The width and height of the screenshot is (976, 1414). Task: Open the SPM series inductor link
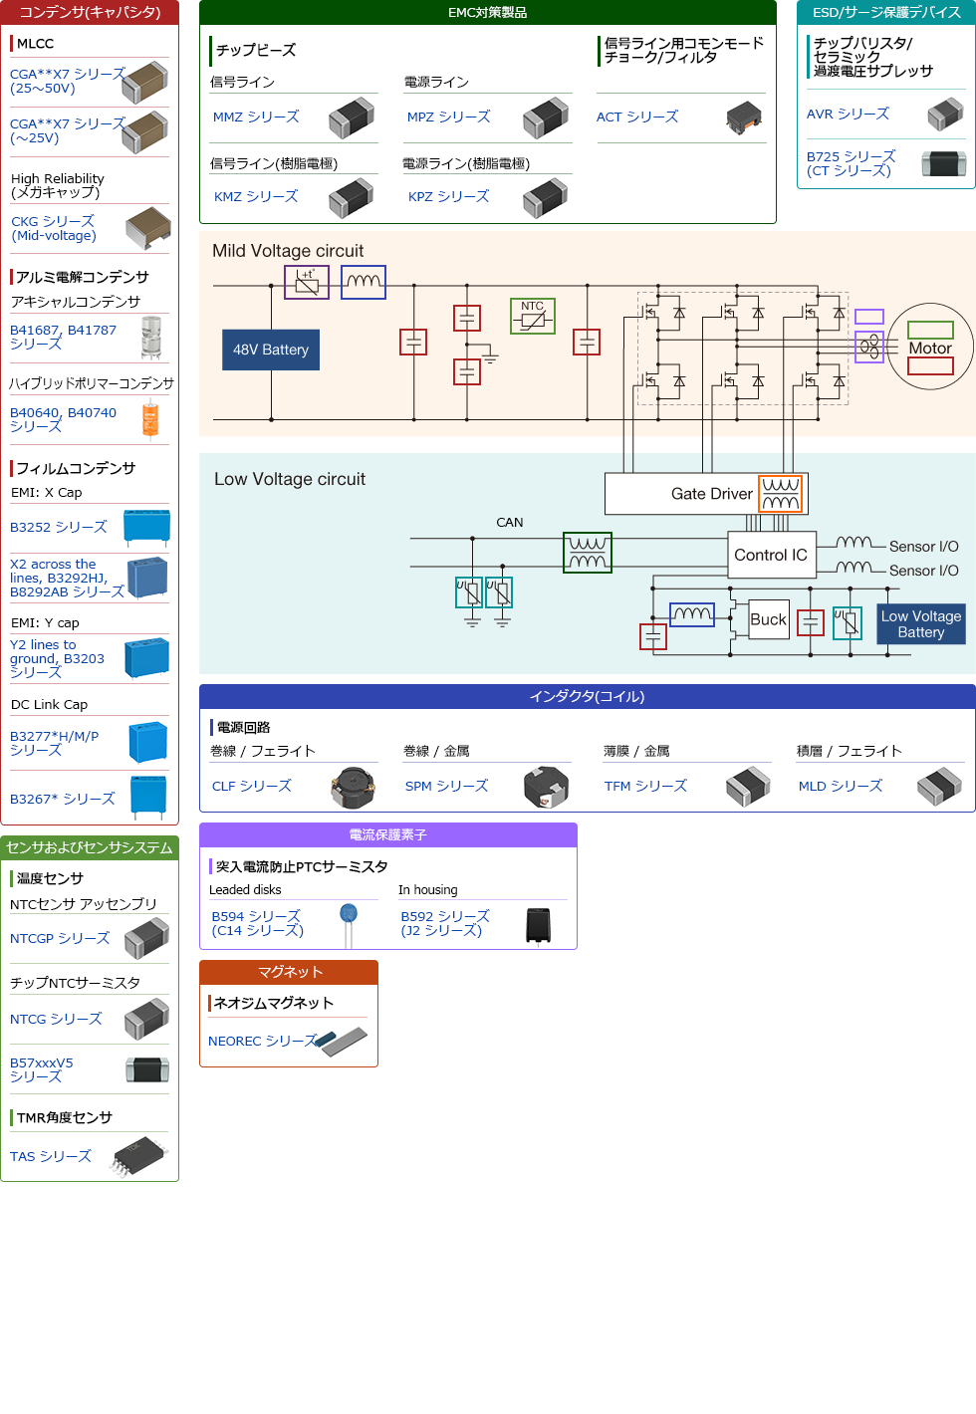(446, 787)
